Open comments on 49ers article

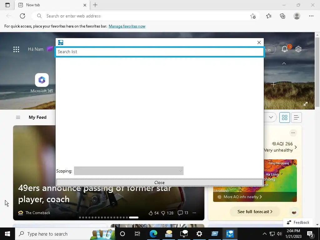tap(183, 213)
